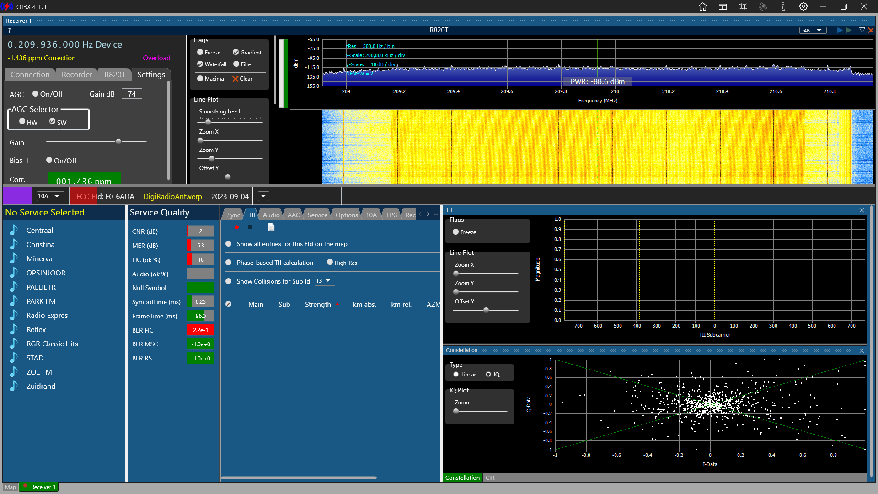The height and width of the screenshot is (494, 878).
Task: Click the home icon in title bar
Action: click(x=703, y=6)
